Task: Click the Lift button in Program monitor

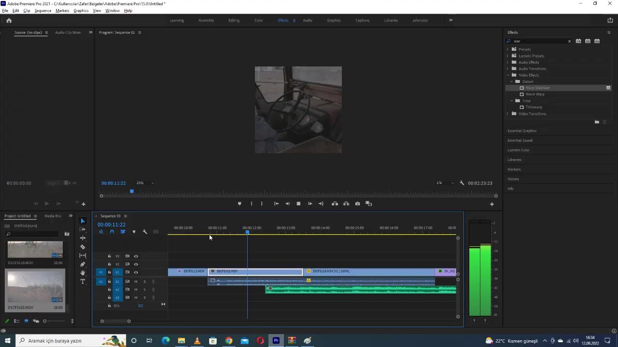Action: pyautogui.click(x=335, y=203)
